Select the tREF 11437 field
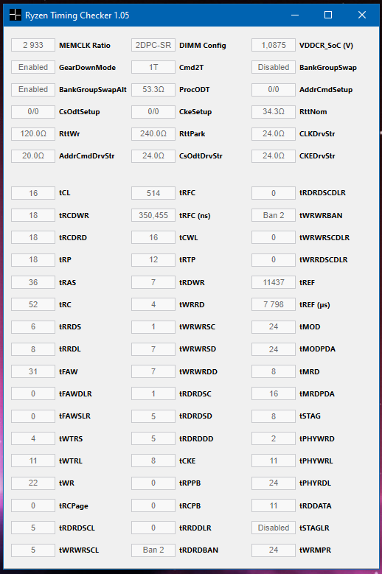The width and height of the screenshot is (382, 574). tap(273, 282)
